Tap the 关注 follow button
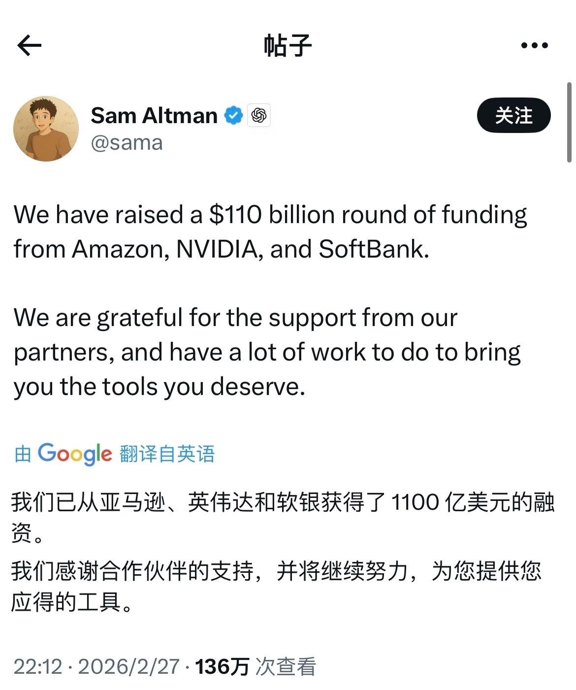The image size is (576, 690). 514,115
